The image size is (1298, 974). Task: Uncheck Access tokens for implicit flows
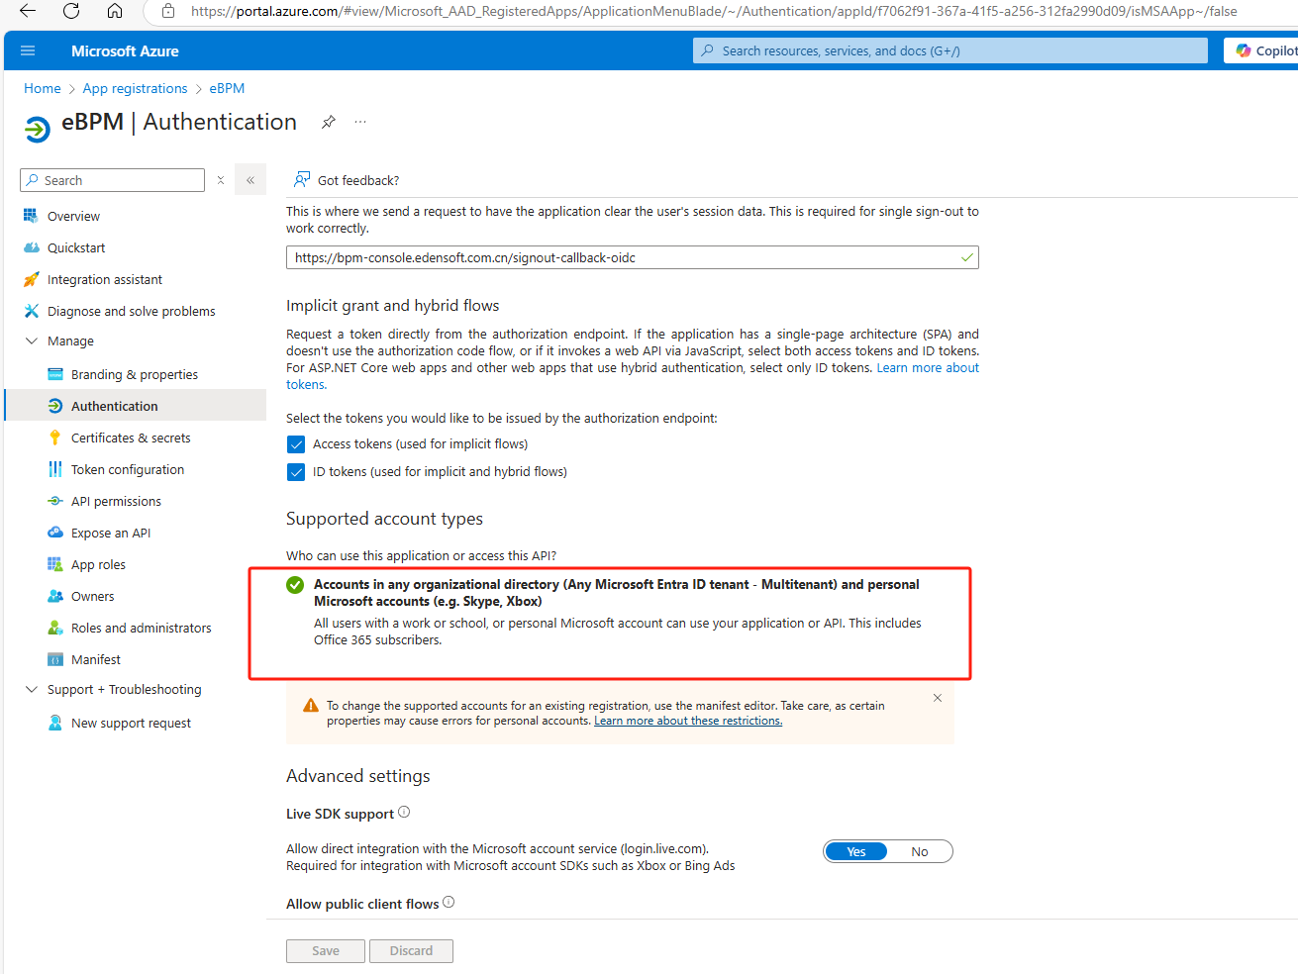[296, 444]
